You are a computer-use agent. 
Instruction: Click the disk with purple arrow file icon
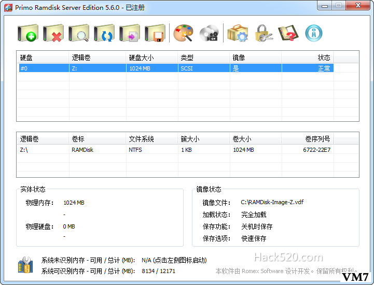[130, 33]
